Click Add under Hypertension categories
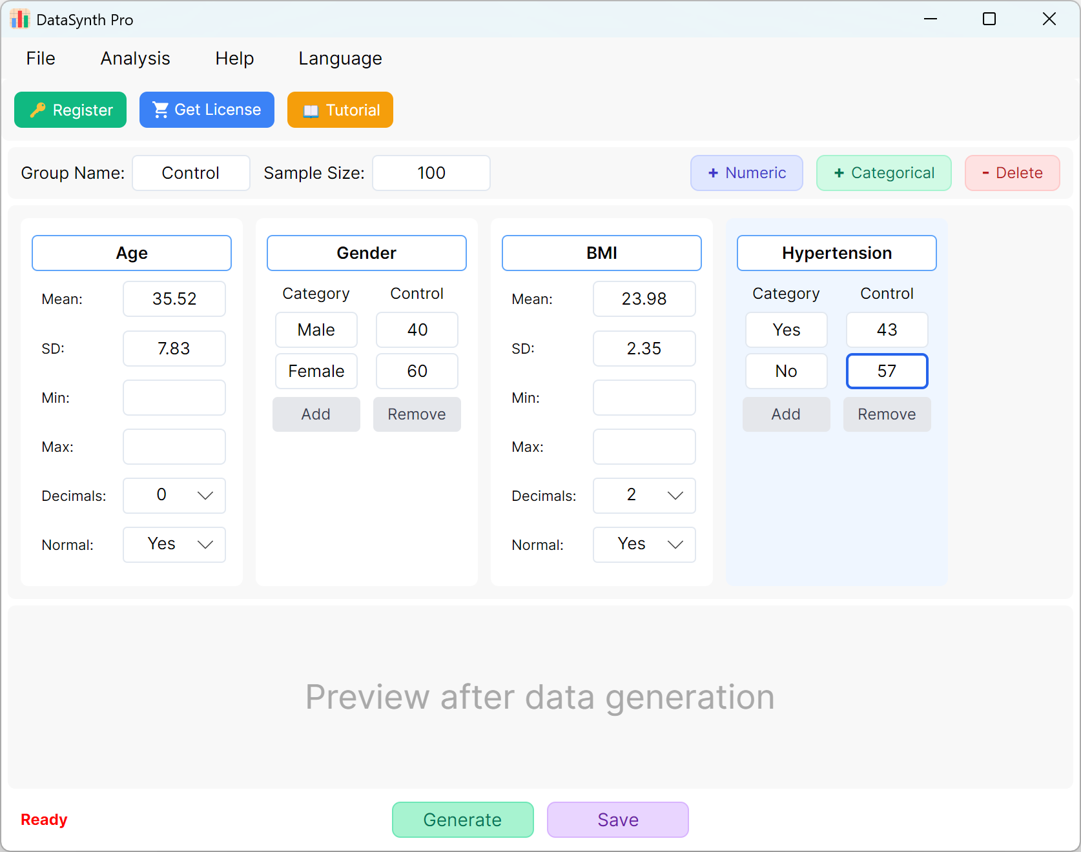This screenshot has height=852, width=1081. point(787,414)
